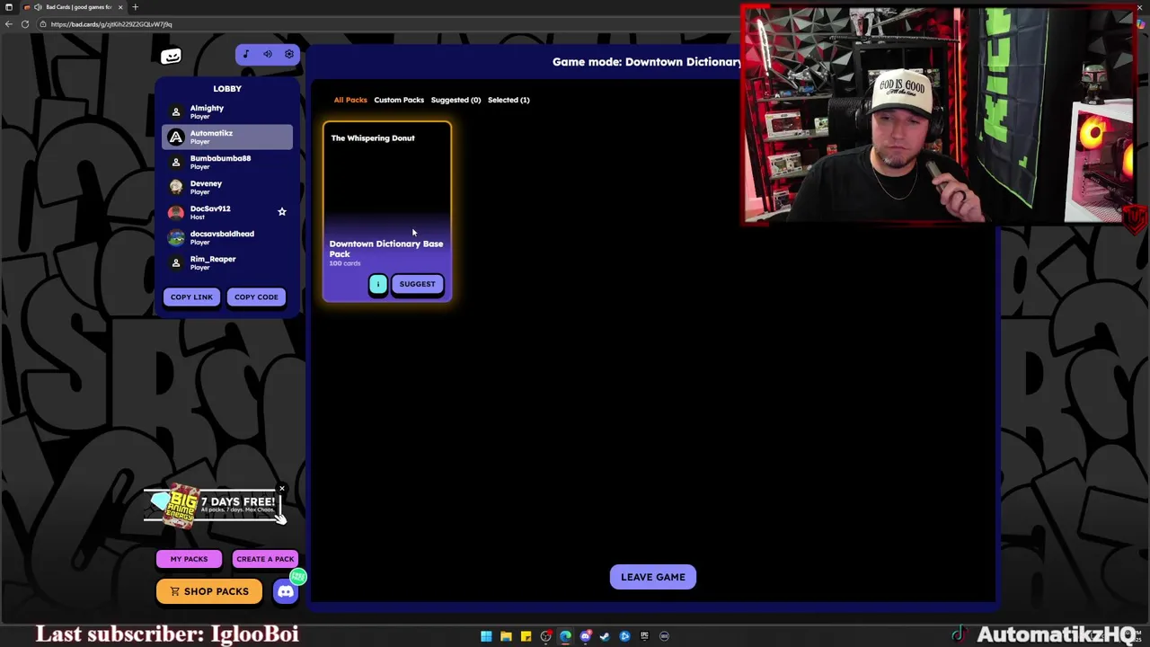The width and height of the screenshot is (1150, 647).
Task: Click Deveney's avatar icon
Action: [x=176, y=188]
